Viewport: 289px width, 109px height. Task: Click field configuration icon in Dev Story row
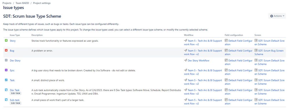[226, 60]
